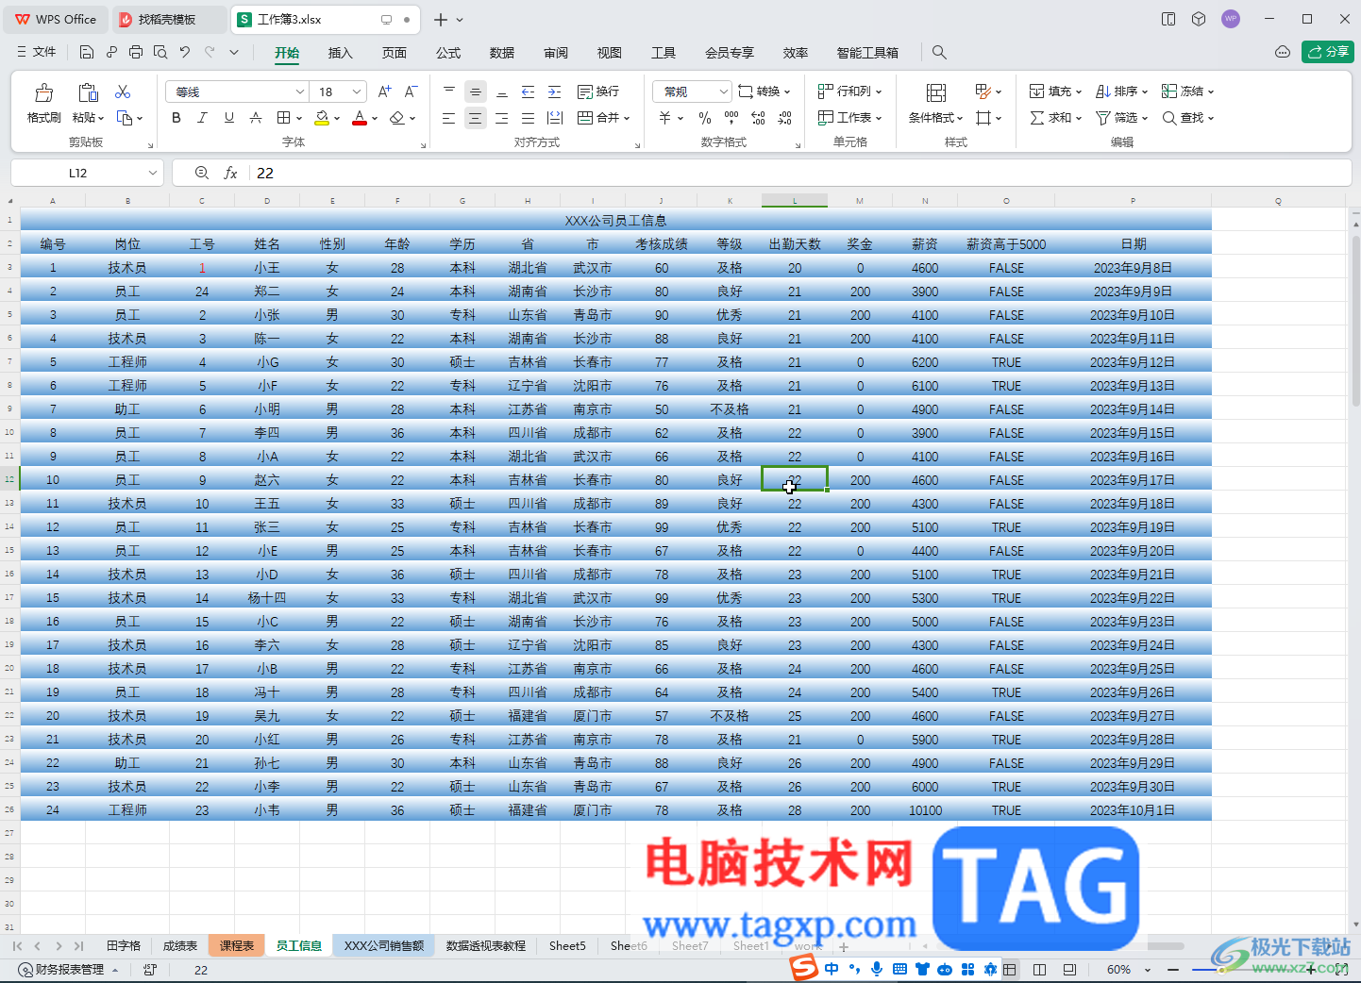Click the Decrease Decimal icon
The width and height of the screenshot is (1361, 983).
click(x=785, y=118)
